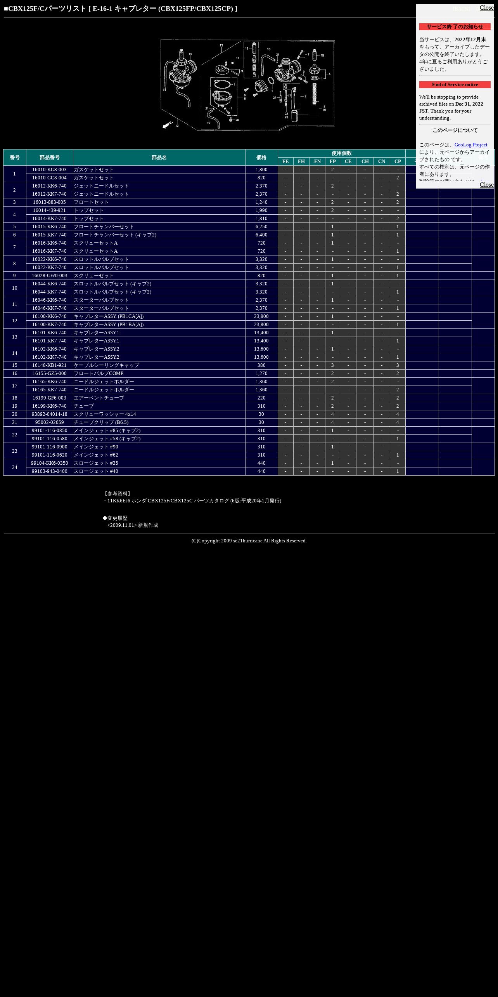The height and width of the screenshot is (997, 498).
Task: Click the BACK link at top
Action: 462,9
